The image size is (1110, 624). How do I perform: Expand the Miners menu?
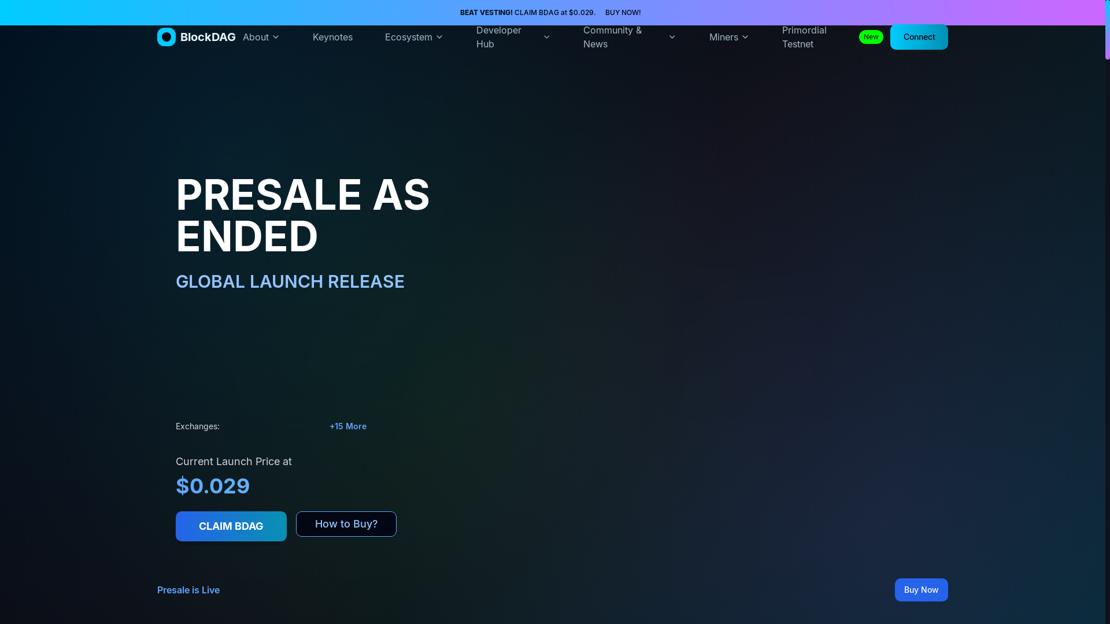[729, 37]
